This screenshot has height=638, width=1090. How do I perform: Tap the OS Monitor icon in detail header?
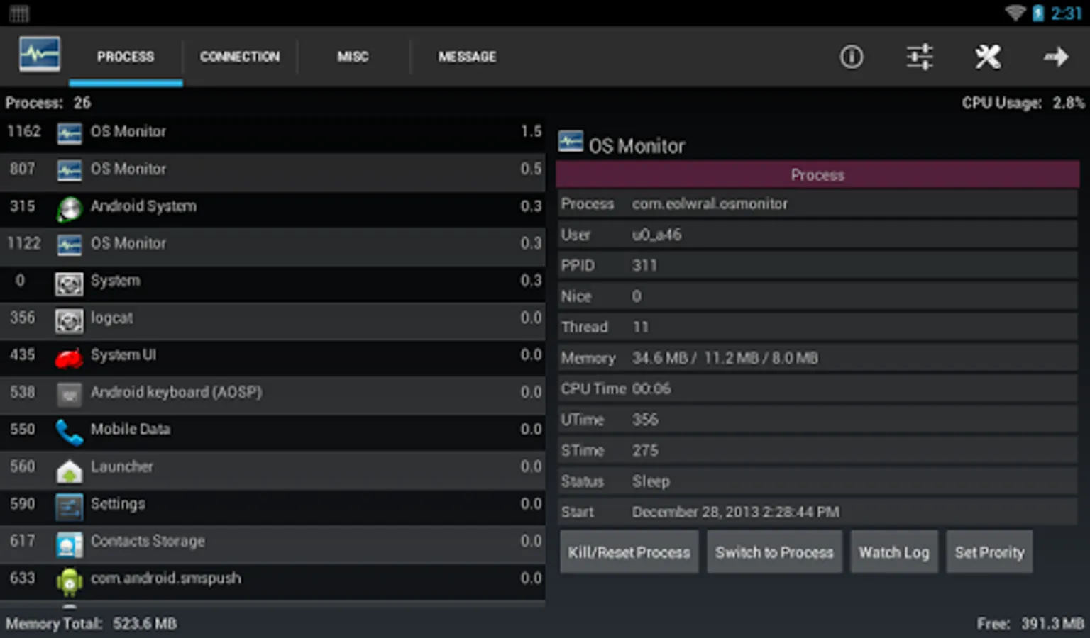point(571,140)
